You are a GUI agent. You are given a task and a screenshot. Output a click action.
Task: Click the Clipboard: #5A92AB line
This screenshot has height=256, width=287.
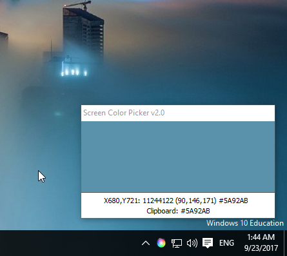click(178, 211)
